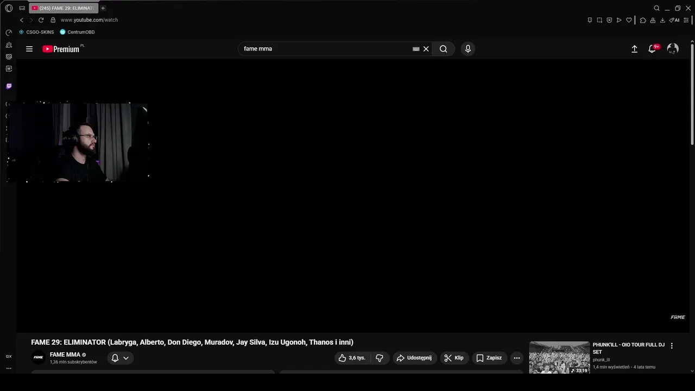Run the YouTube search magnifier button

[444, 49]
